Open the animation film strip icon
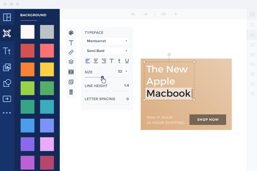The width and height of the screenshot is (257, 171). pos(71,72)
